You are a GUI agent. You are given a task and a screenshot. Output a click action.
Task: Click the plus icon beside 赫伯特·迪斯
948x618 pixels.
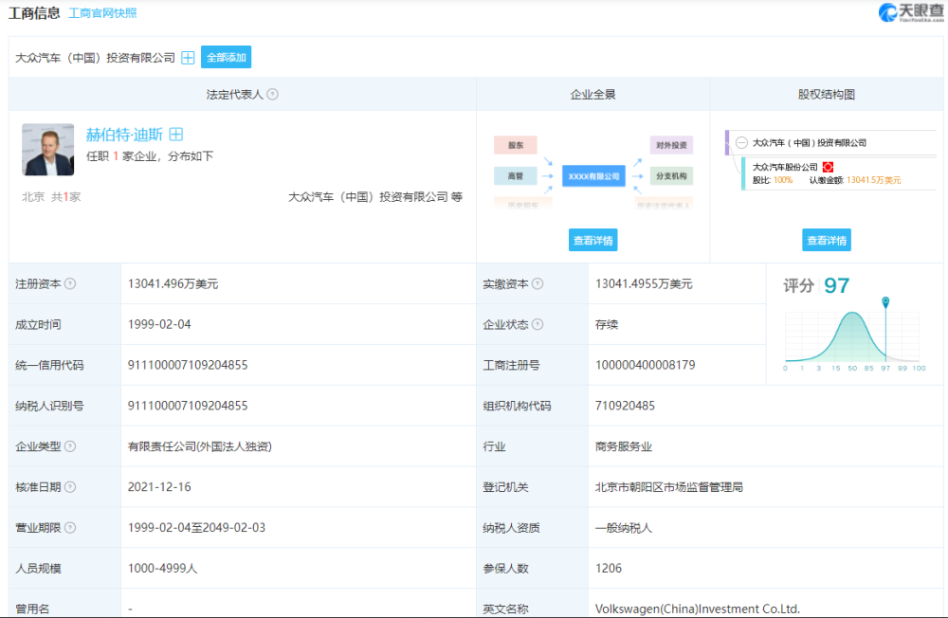click(176, 135)
